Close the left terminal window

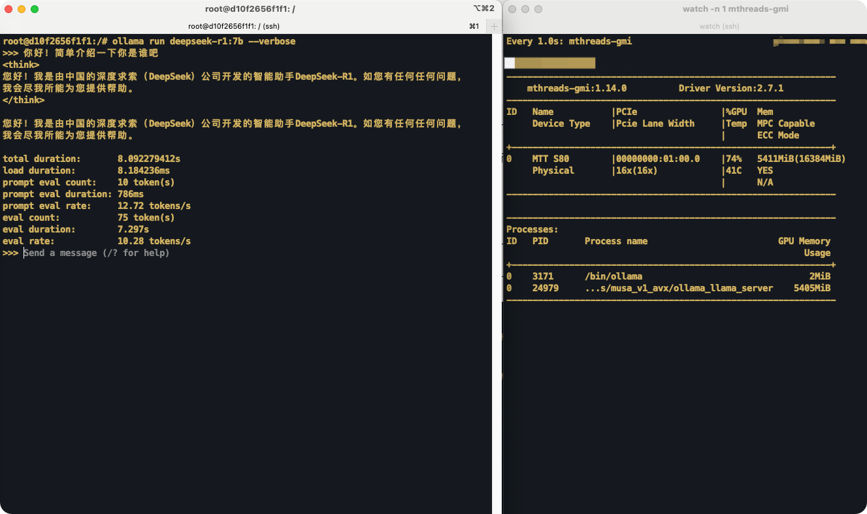[8, 9]
